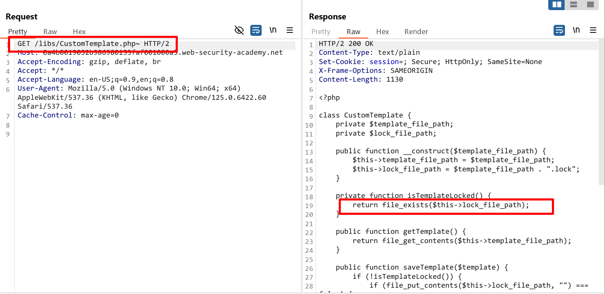Select the Request Pretty tab
This screenshot has height=294, width=605.
pos(18,32)
